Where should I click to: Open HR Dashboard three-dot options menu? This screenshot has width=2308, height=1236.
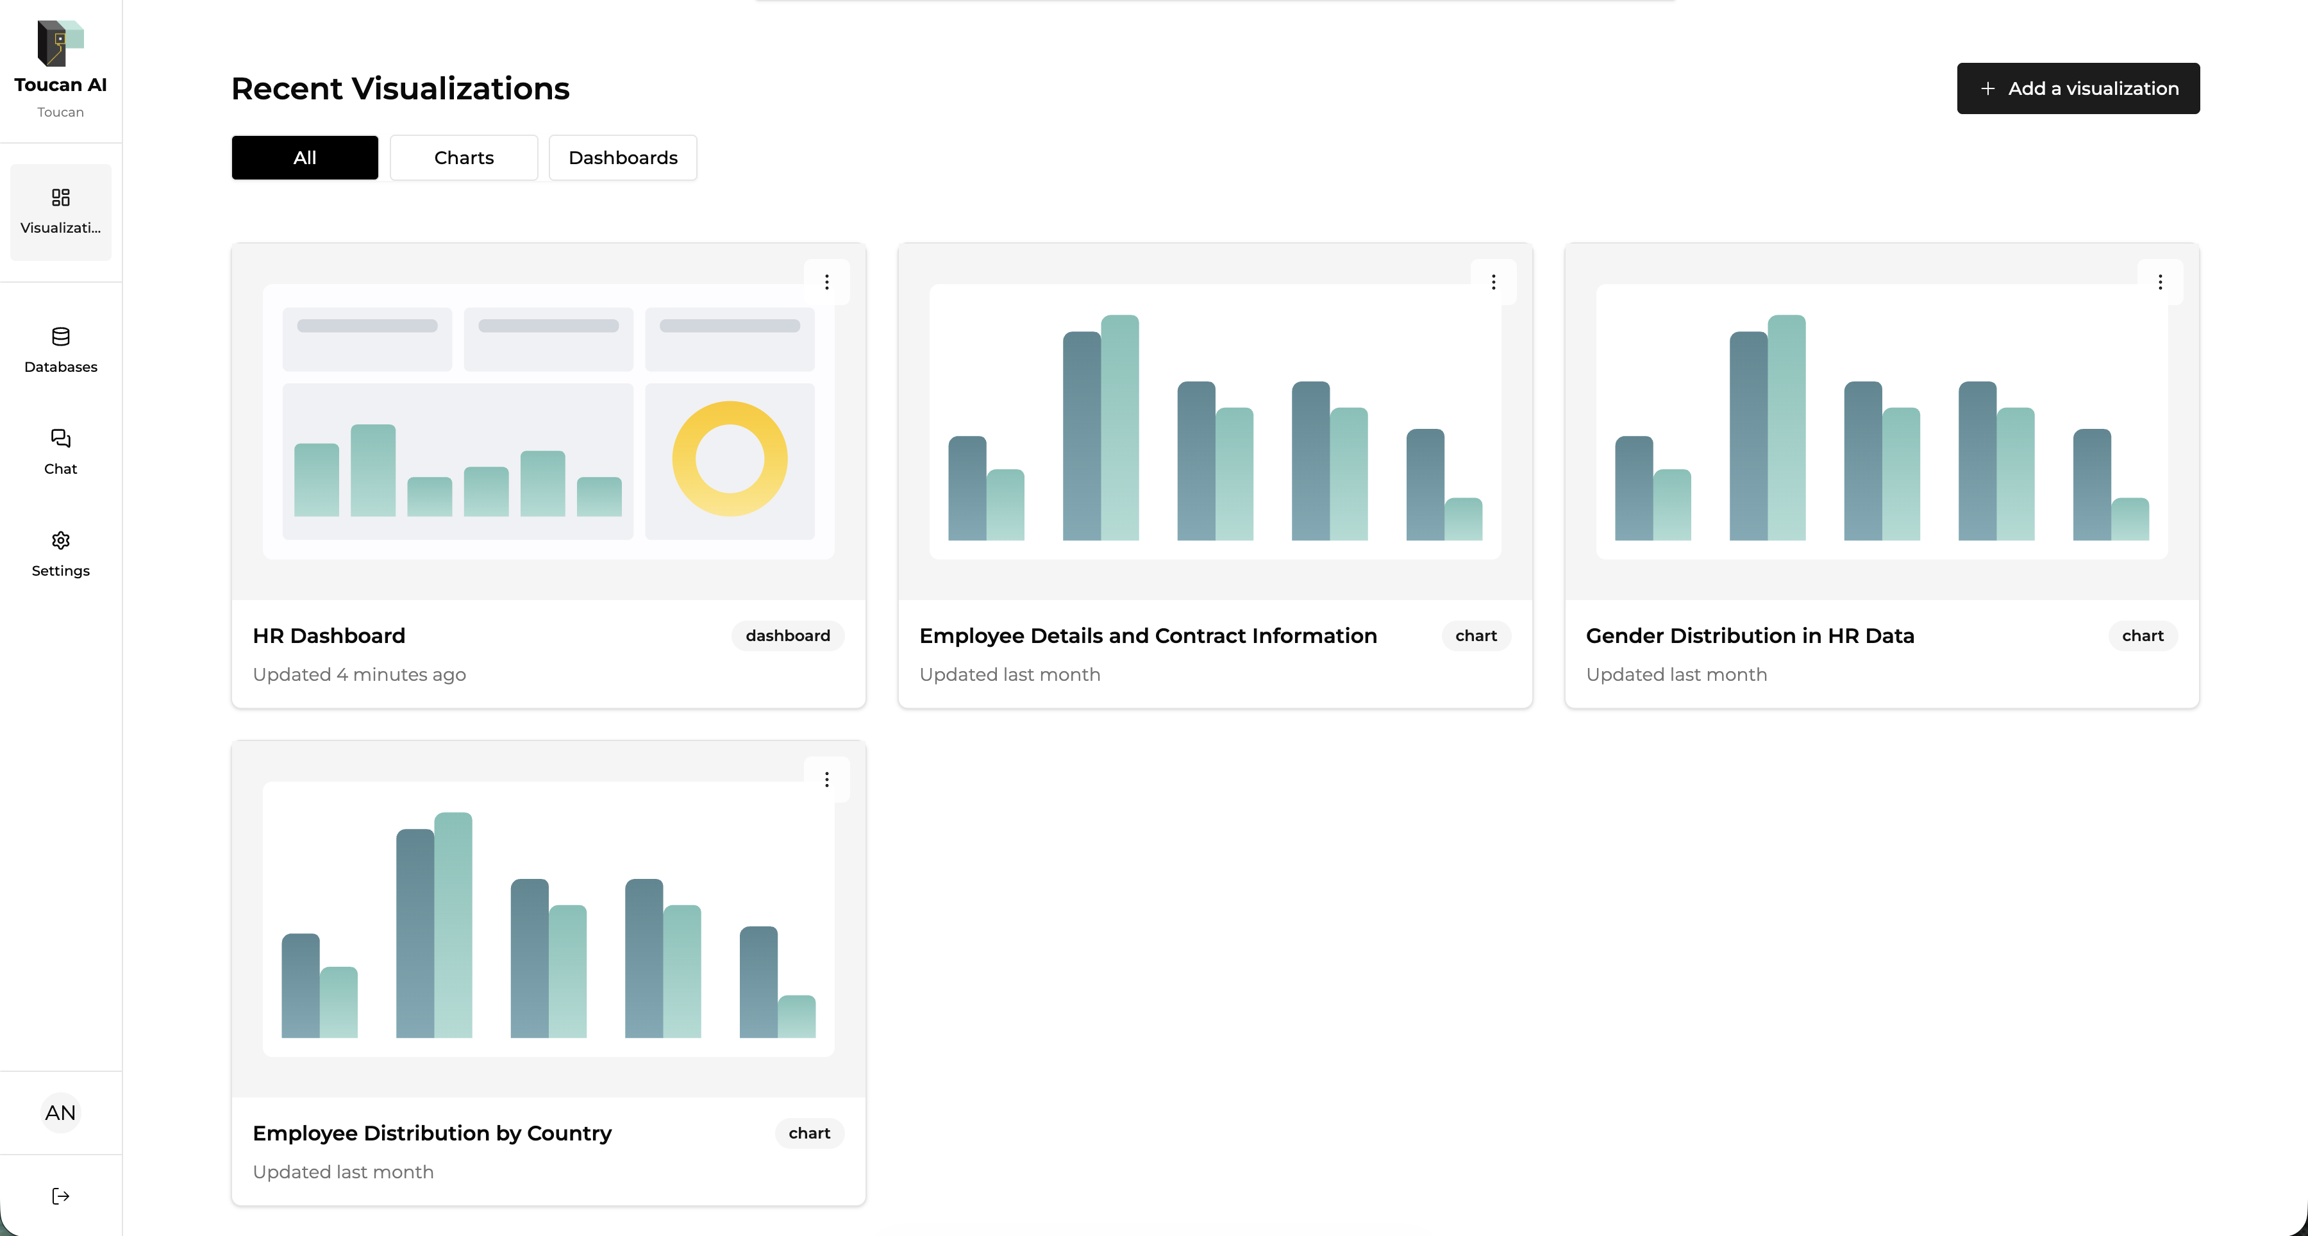click(826, 282)
